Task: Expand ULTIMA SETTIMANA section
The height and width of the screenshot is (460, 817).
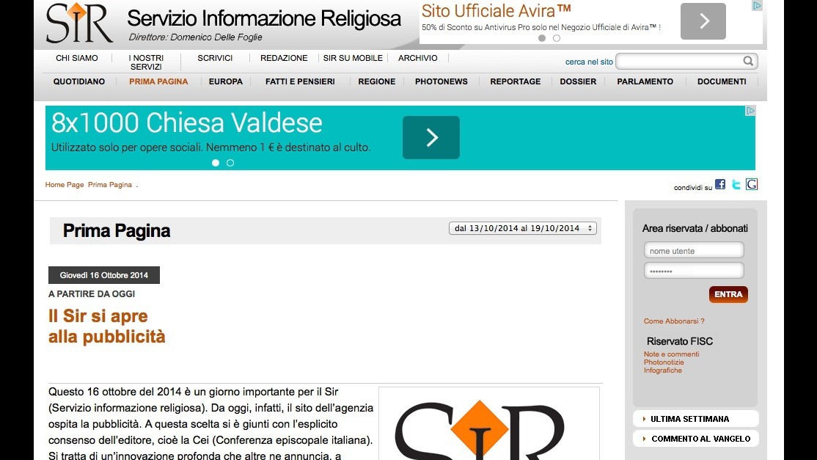Action: [x=695, y=419]
